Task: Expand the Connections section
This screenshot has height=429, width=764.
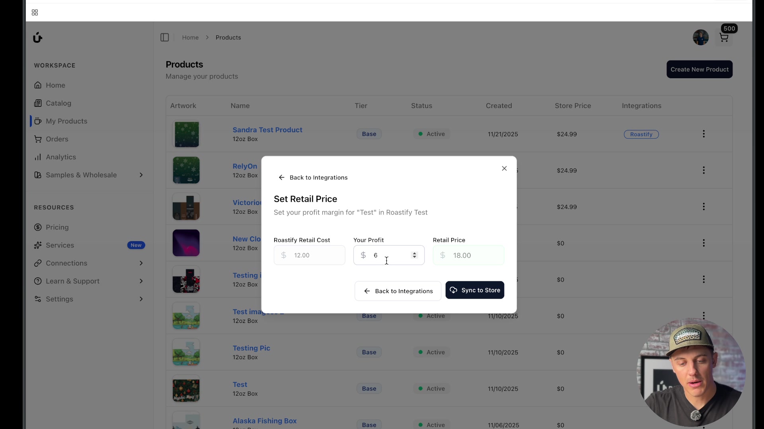Action: click(141, 263)
